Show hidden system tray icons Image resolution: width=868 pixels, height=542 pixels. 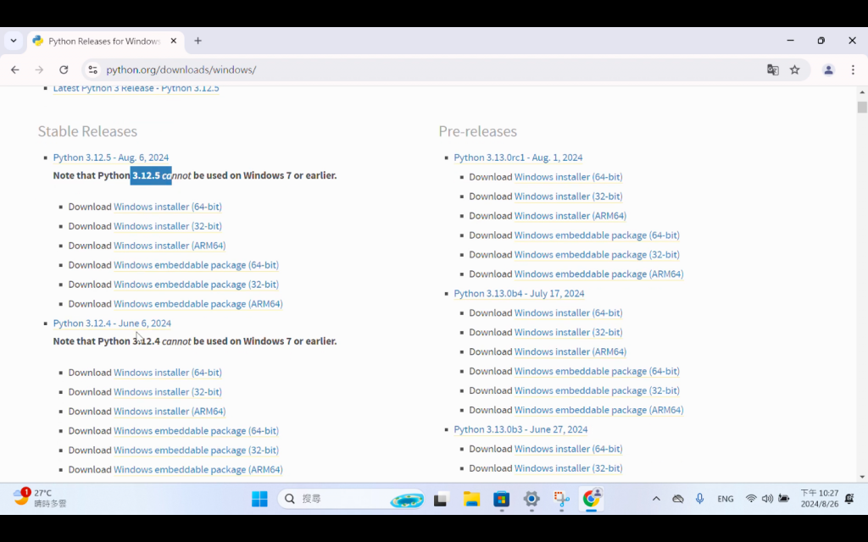pos(656,499)
